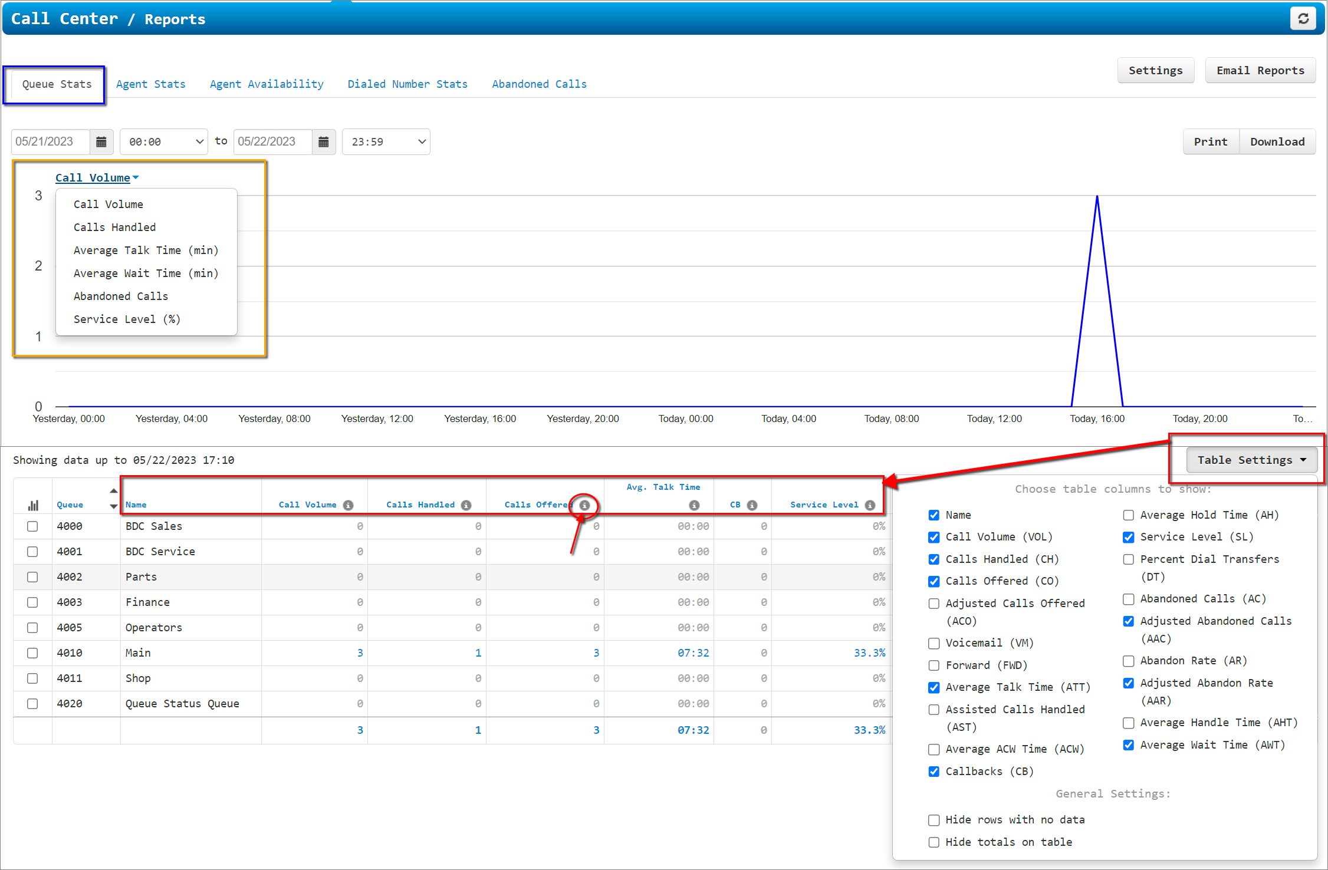Uncheck the Name column checkbox
The height and width of the screenshot is (870, 1328).
pyautogui.click(x=934, y=515)
